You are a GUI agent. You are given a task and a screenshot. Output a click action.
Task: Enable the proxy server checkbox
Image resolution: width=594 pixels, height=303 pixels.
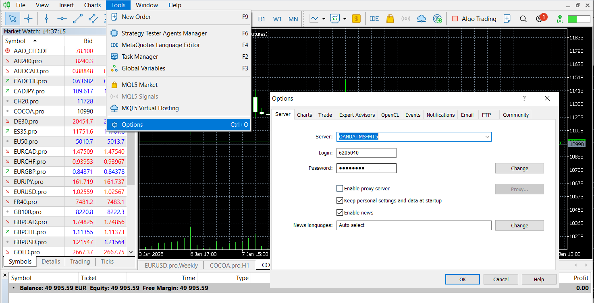click(x=340, y=188)
